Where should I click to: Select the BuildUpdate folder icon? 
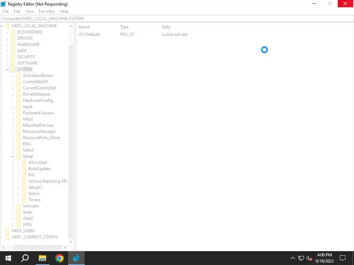tap(24, 168)
